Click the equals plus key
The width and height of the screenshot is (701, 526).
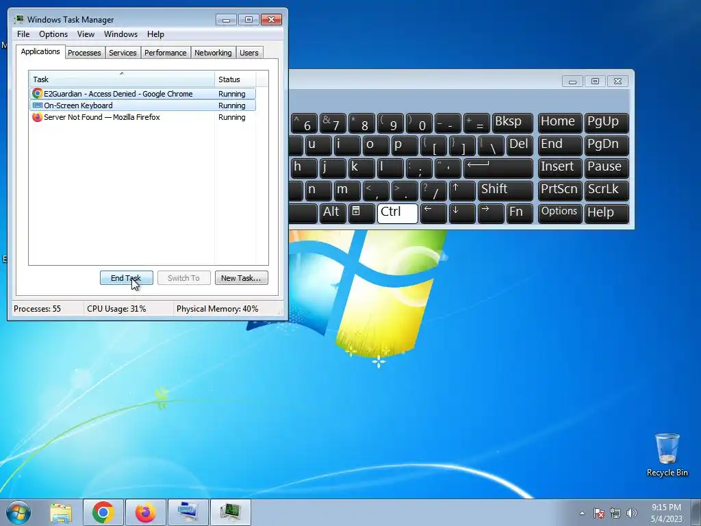[476, 123]
